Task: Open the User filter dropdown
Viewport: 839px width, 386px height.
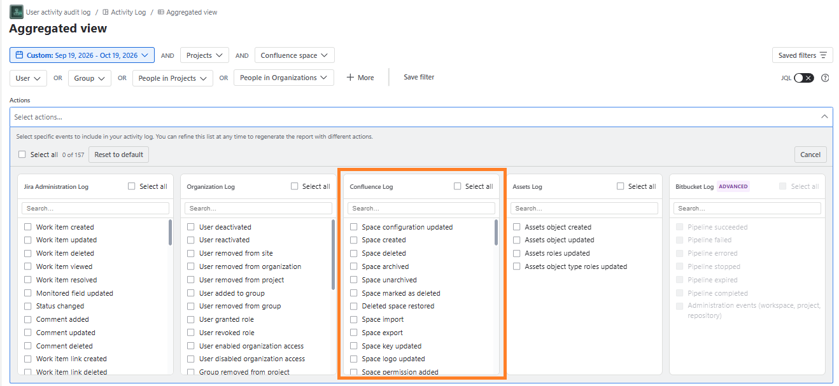Action: point(28,78)
